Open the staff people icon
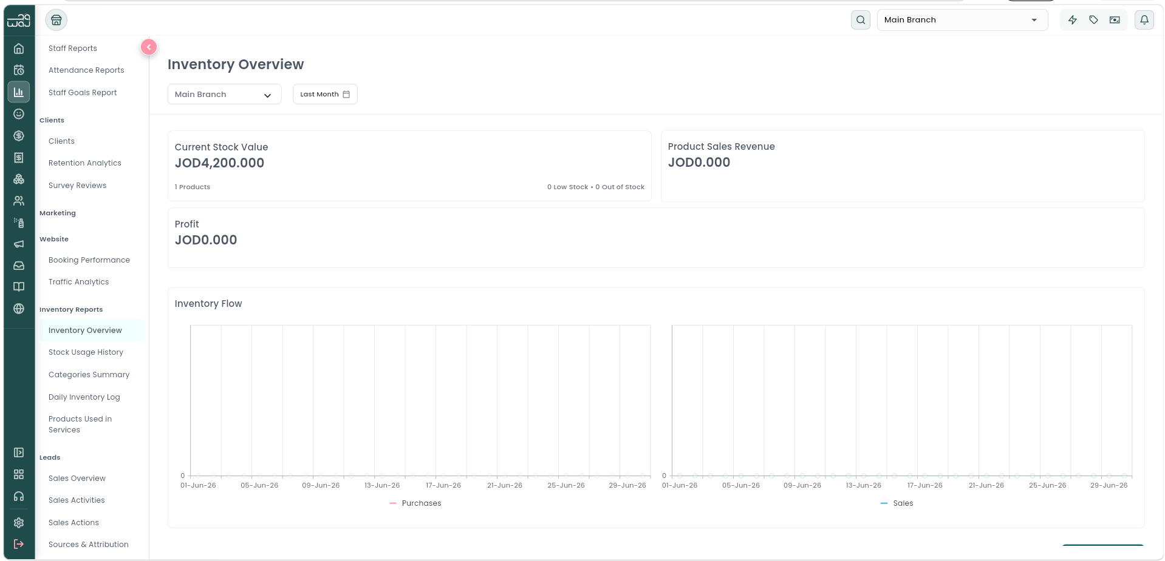 (x=19, y=201)
